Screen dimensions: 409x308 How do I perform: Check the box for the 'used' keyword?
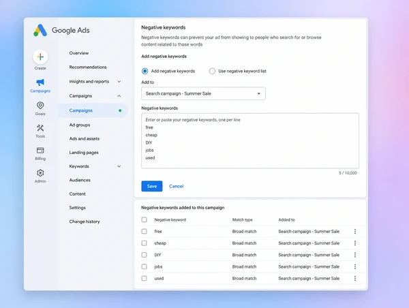click(x=145, y=278)
